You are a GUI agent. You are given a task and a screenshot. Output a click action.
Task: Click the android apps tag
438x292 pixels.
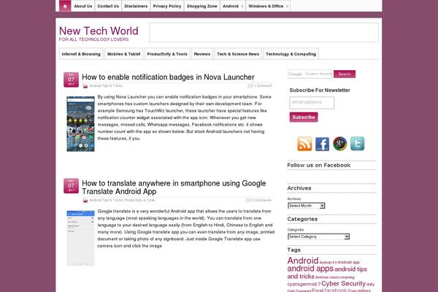tap(310, 269)
